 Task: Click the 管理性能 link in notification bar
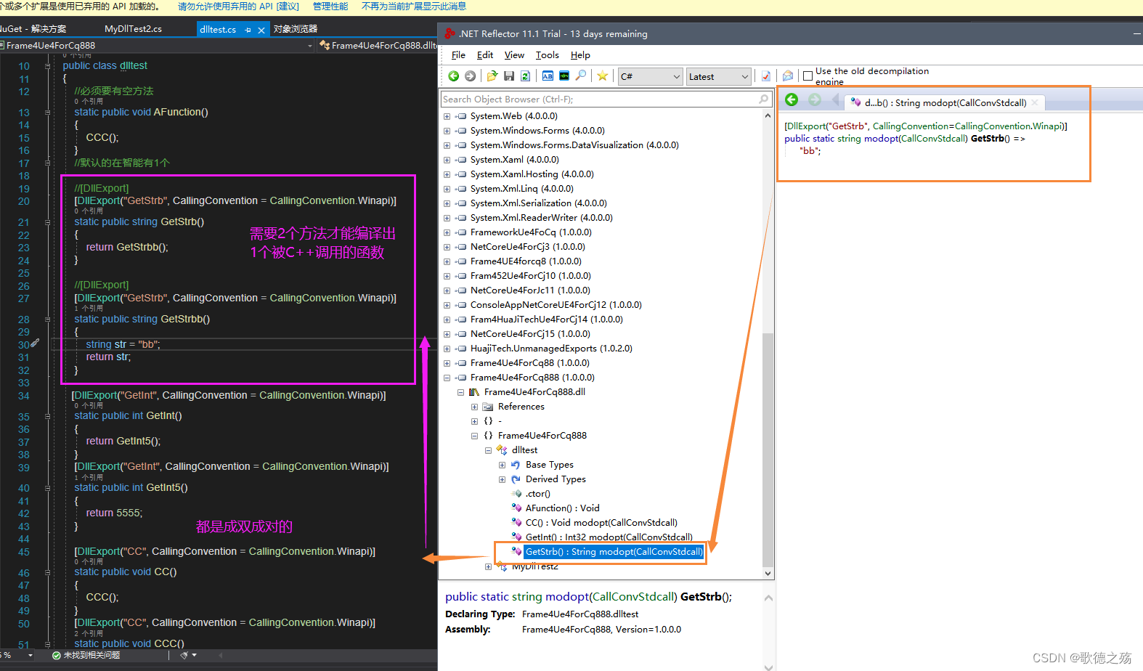coord(330,7)
